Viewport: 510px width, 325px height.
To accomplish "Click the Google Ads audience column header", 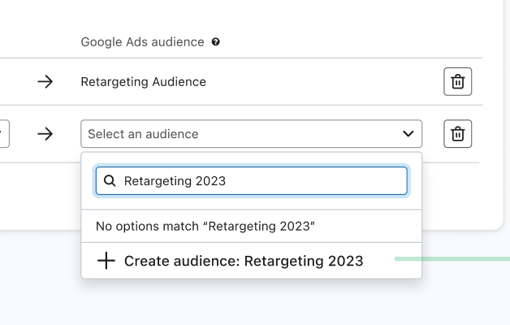I will coord(142,42).
